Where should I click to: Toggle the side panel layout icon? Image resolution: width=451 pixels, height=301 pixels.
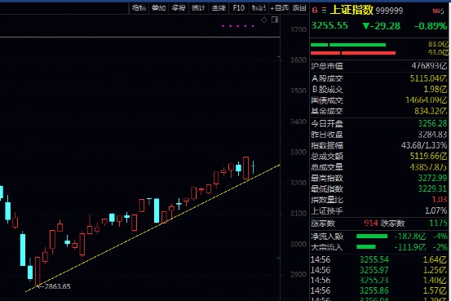coord(275,20)
